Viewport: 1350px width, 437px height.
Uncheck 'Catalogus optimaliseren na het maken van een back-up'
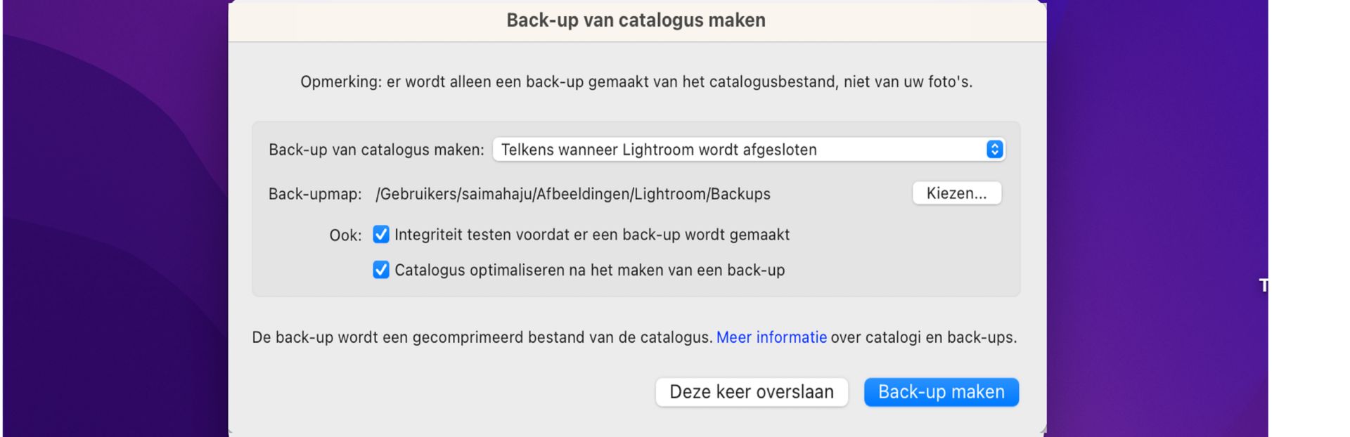(x=380, y=270)
